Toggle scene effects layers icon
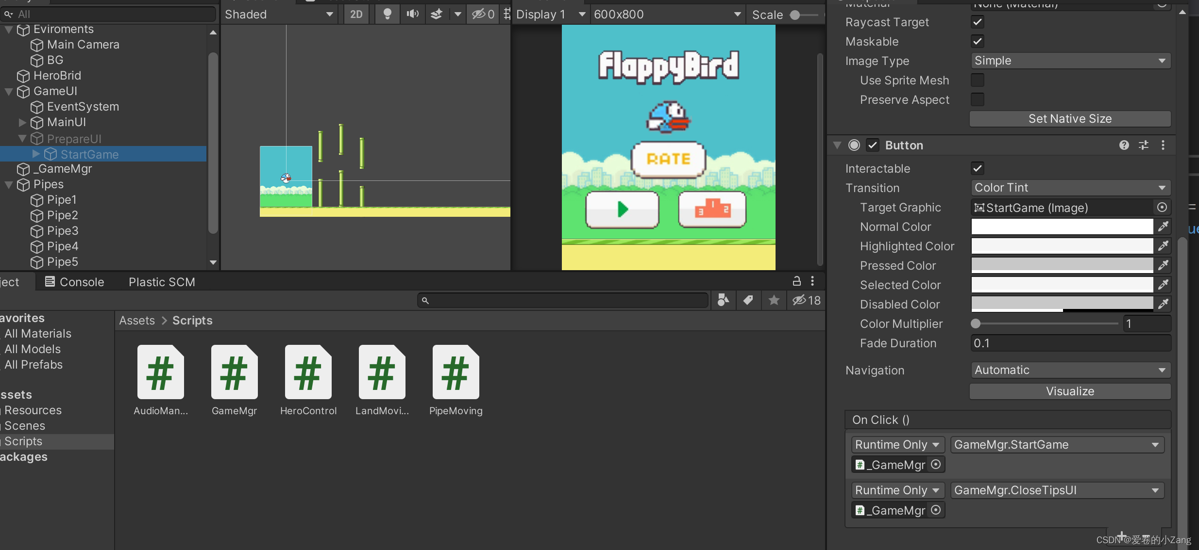The height and width of the screenshot is (550, 1199). coord(437,14)
